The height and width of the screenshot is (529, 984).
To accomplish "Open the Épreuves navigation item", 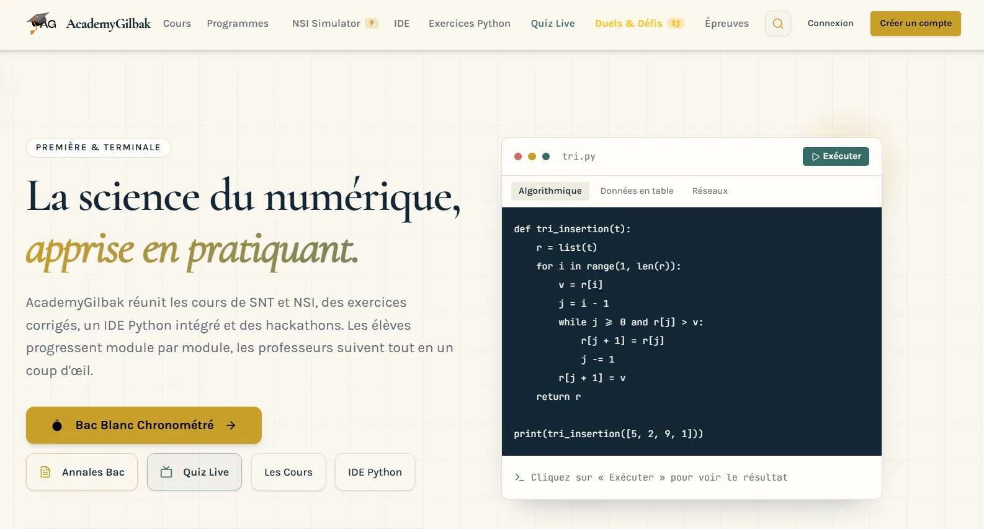I will coord(727,23).
